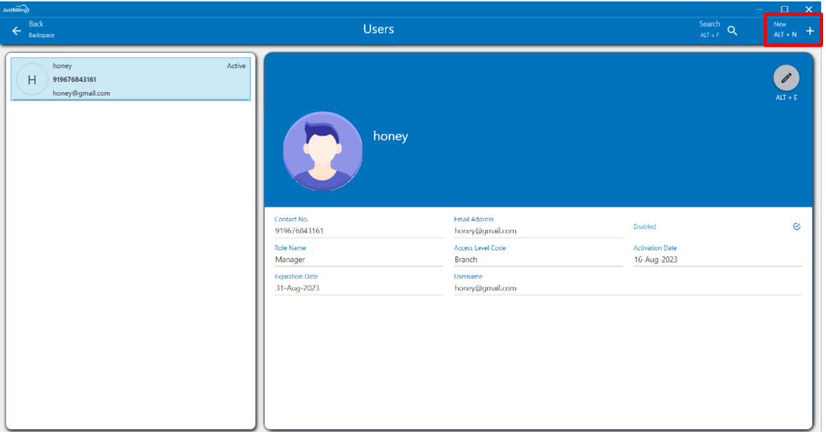The height and width of the screenshot is (432, 826).
Task: Click the Users page title
Action: 378,30
